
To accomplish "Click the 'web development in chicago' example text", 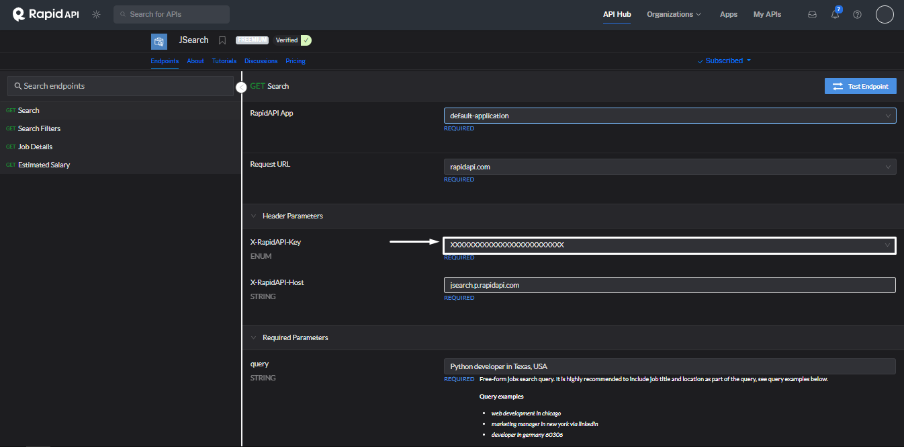I will pos(526,413).
